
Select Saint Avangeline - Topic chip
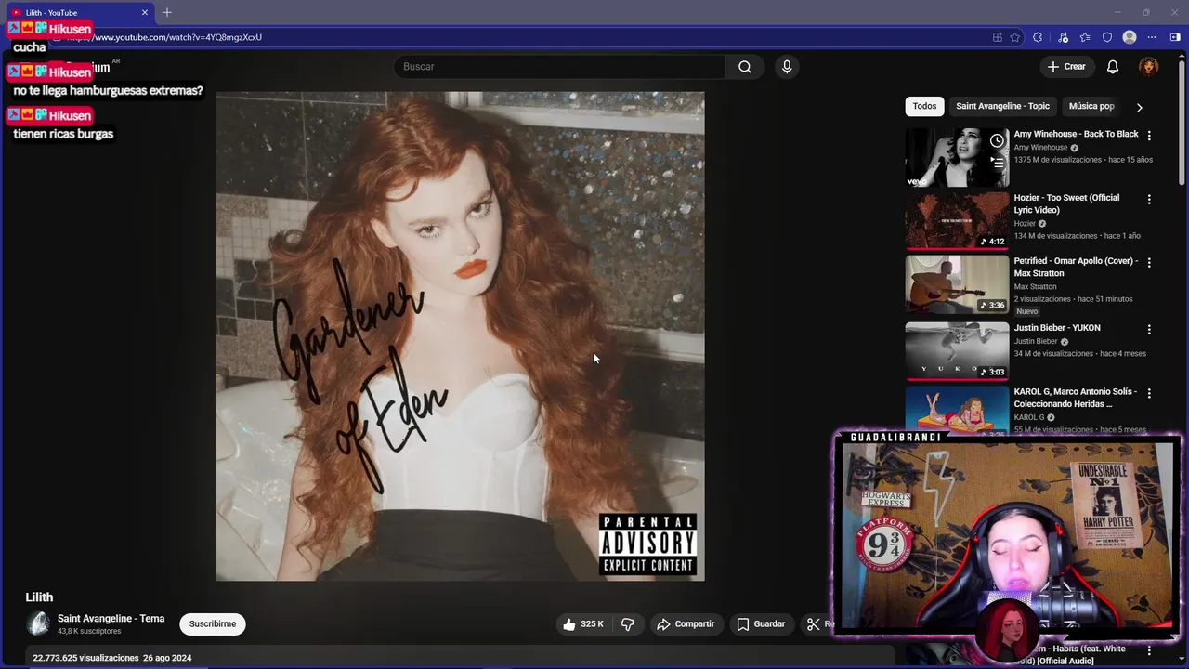coord(1002,106)
